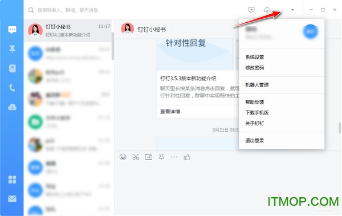Click the DING pin icon in chat toolbar
The image size is (342, 216).
161,157
